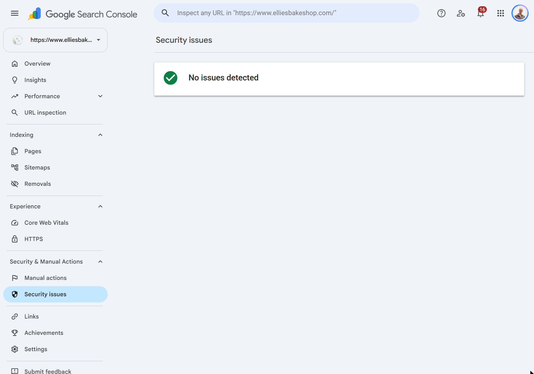Open the Google apps grid
This screenshot has height=374, width=534.
500,13
